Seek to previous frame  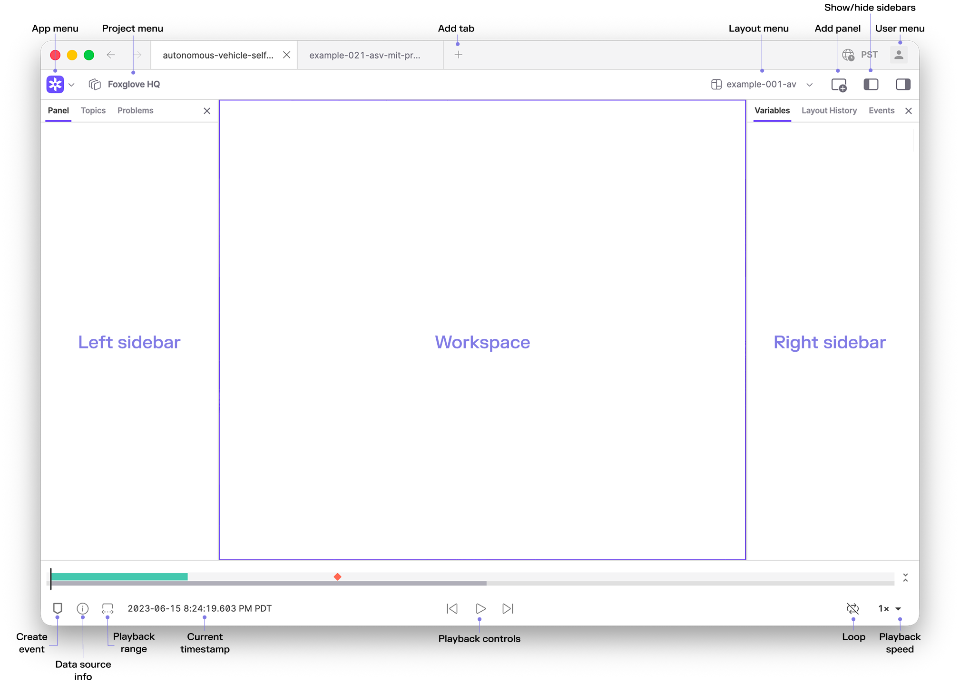pyautogui.click(x=452, y=608)
